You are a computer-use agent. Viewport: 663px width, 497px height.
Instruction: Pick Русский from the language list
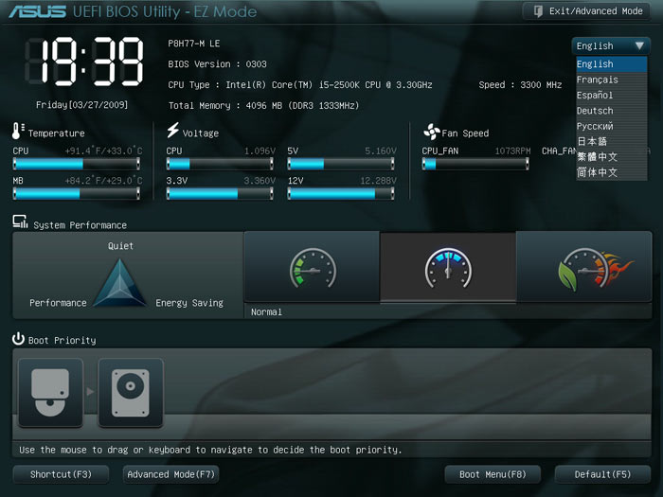[x=612, y=126]
